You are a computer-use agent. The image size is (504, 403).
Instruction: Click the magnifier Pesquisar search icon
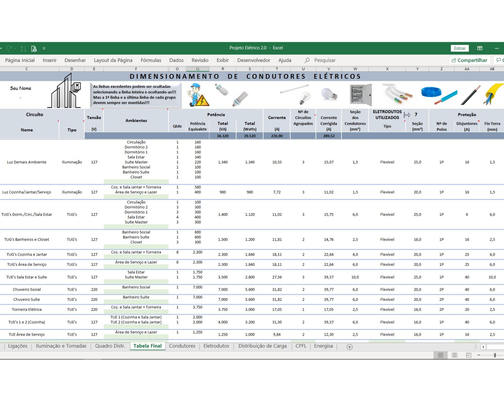307,60
